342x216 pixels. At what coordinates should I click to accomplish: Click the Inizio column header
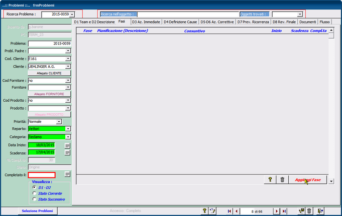point(276,31)
